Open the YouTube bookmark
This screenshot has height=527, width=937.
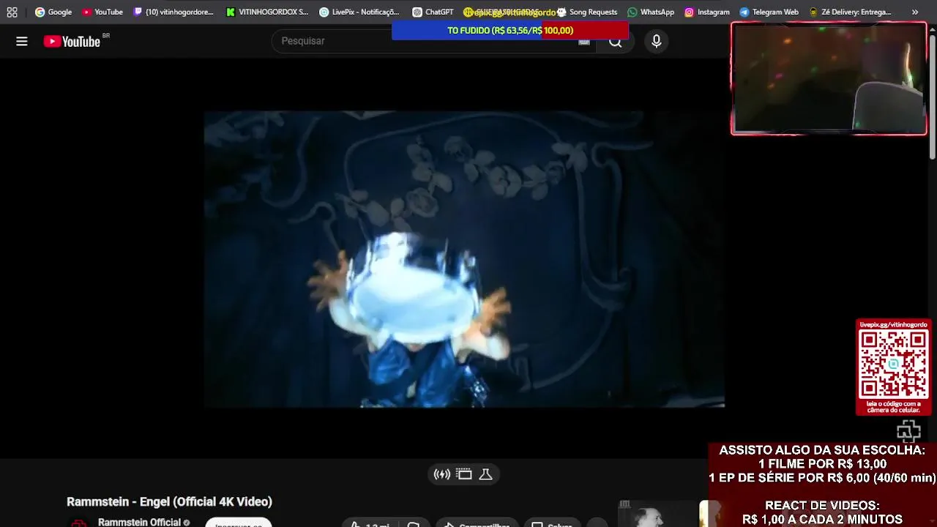pos(102,12)
